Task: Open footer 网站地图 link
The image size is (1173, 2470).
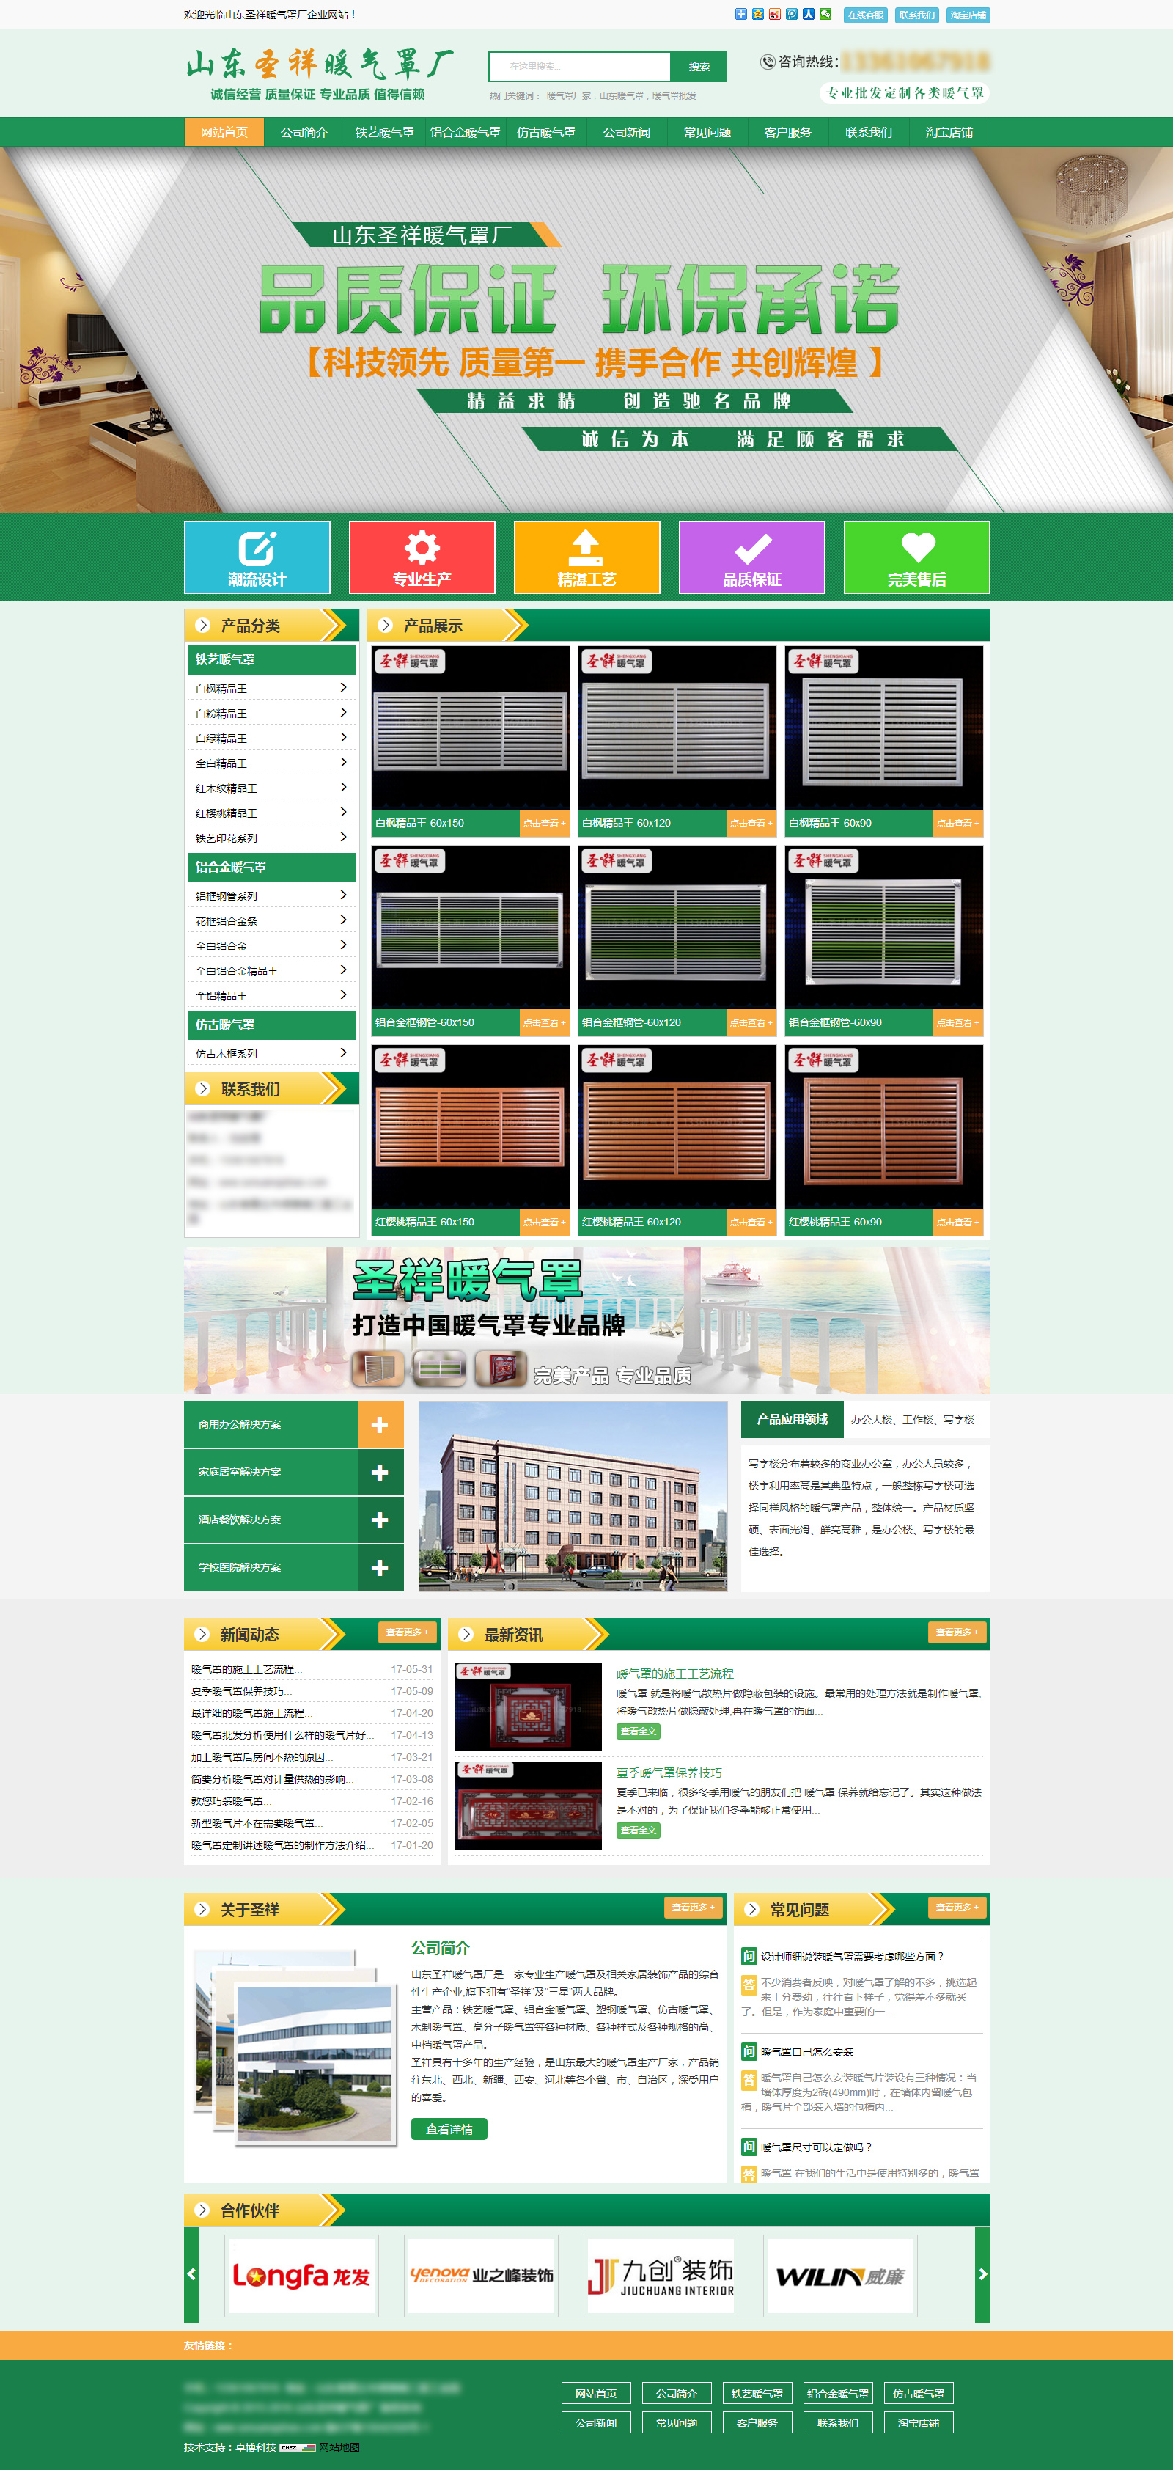Action: coord(339,2447)
